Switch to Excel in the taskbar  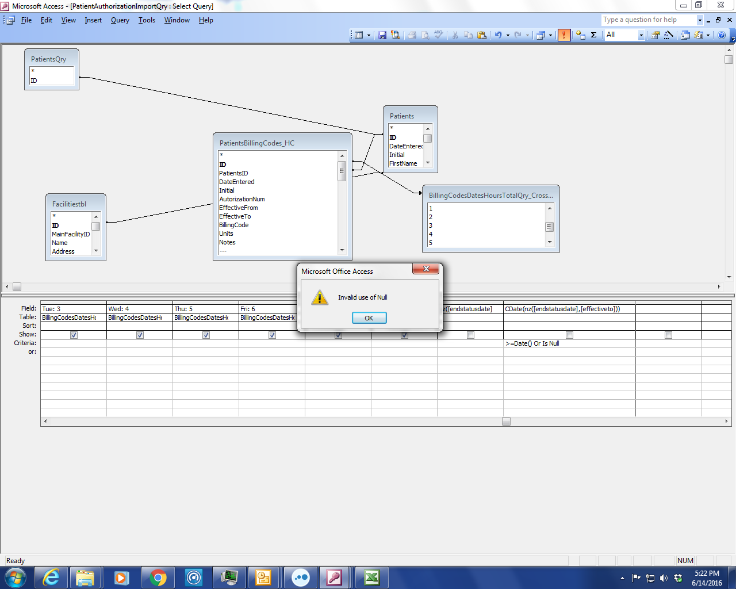pyautogui.click(x=372, y=577)
